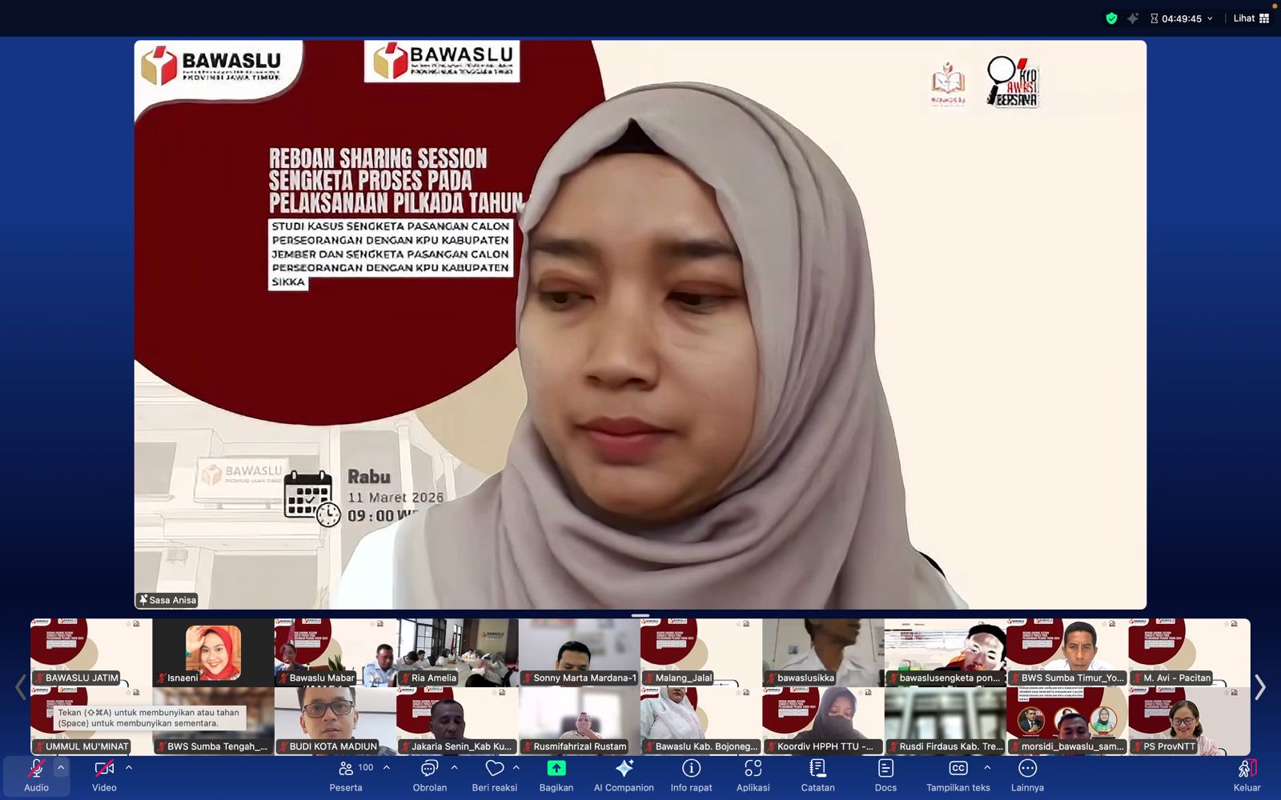Open the Obrolan chat panel

pyautogui.click(x=430, y=776)
